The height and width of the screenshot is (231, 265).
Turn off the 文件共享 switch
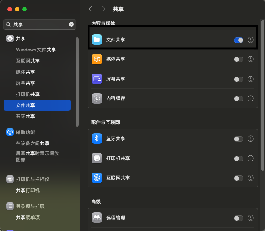coord(239,40)
